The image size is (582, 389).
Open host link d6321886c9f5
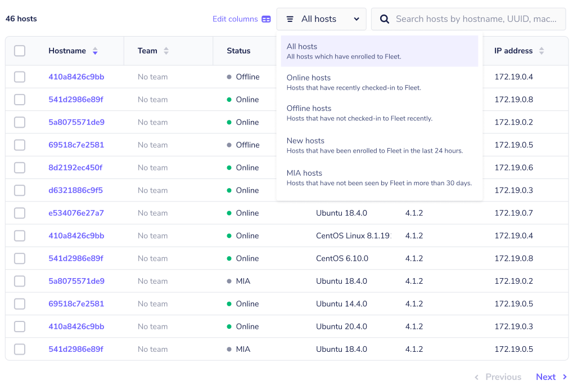point(75,190)
